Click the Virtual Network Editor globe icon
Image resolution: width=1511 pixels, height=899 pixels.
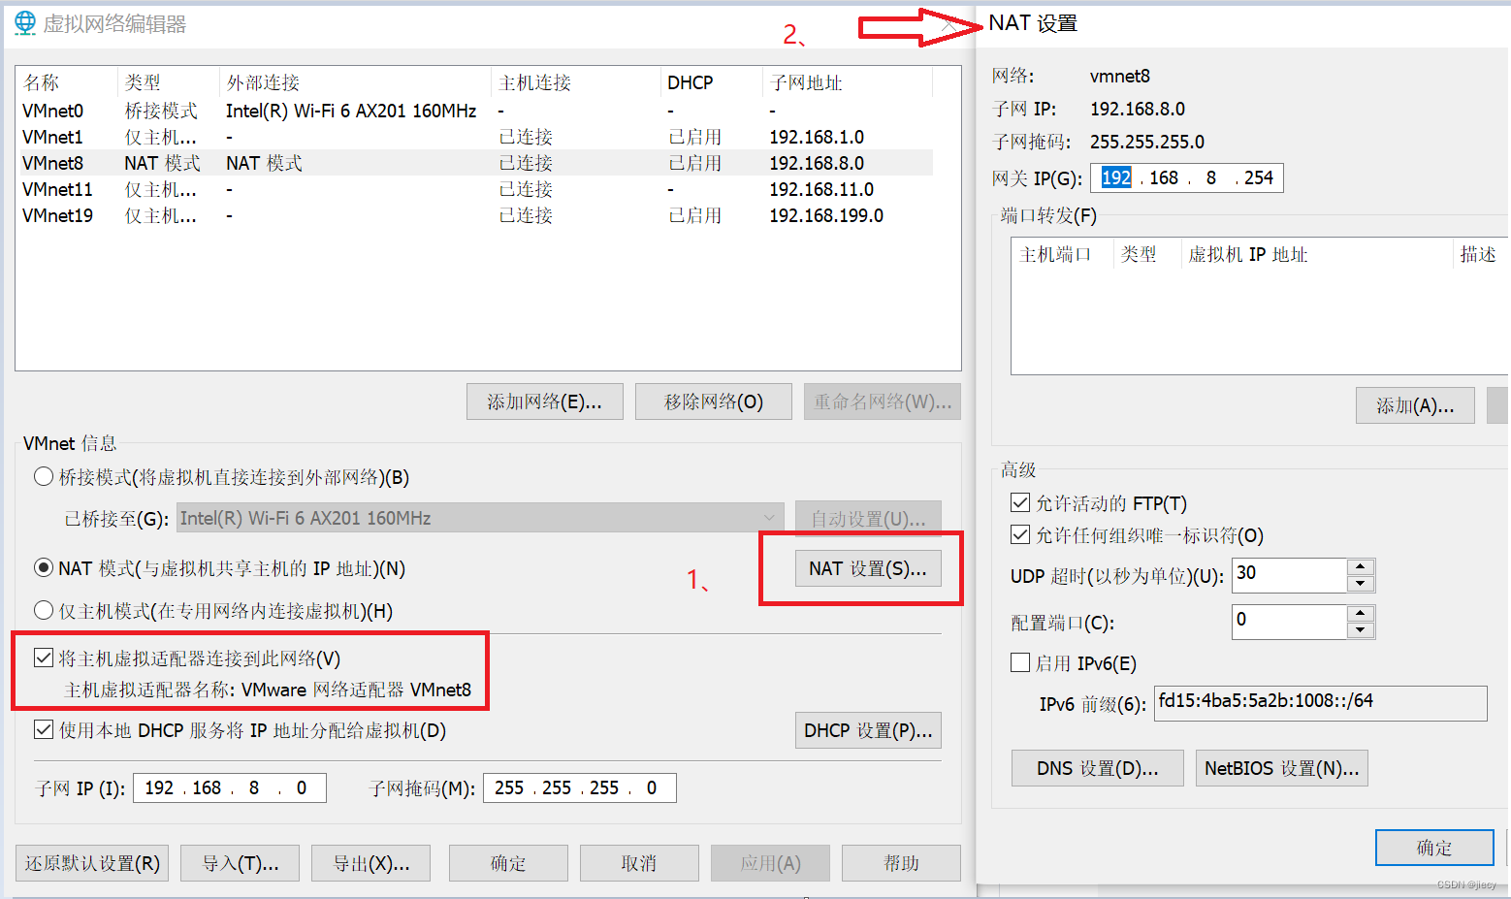pyautogui.click(x=24, y=23)
